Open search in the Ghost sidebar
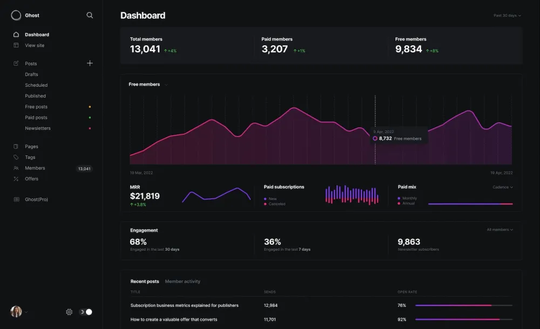This screenshot has width=540, height=329. coord(90,15)
